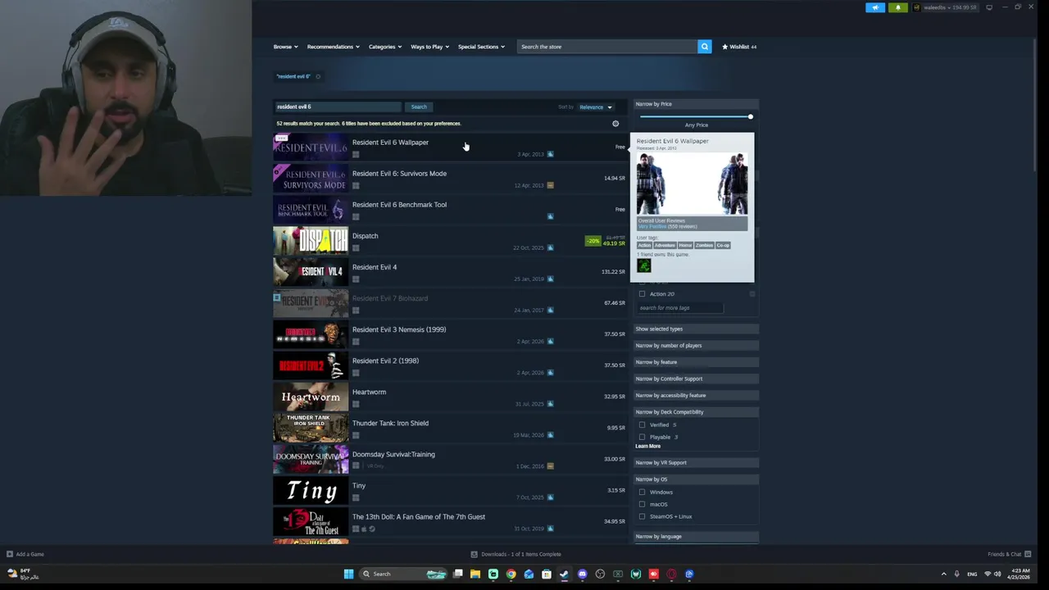
Task: Remove the "resident evil 6" search tag
Action: tap(318, 76)
